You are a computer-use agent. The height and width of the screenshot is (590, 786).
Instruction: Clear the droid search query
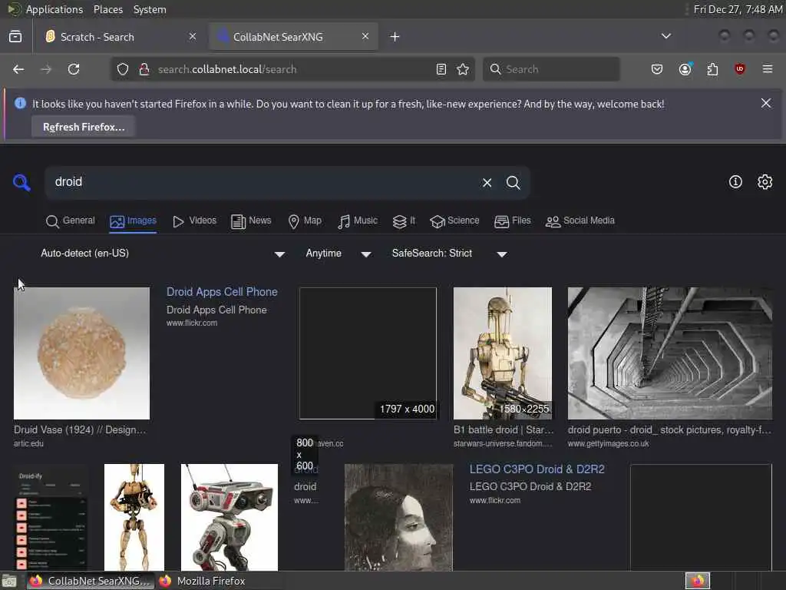coord(487,183)
